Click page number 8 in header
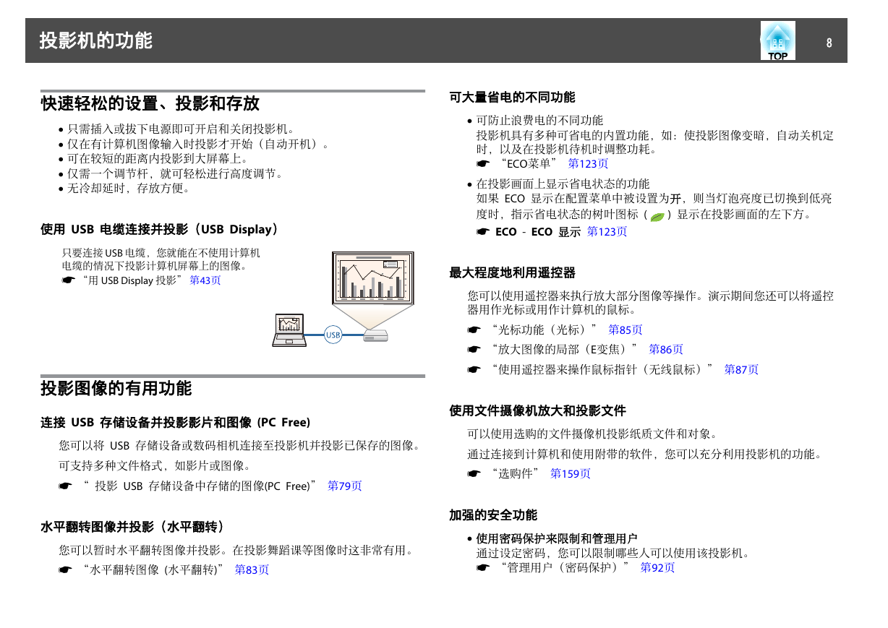Image resolution: width=888 pixels, height=628 pixels. point(829,43)
